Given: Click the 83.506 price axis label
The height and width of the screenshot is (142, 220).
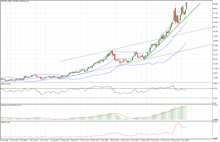Looking at the screenshot, I should 215,4.
